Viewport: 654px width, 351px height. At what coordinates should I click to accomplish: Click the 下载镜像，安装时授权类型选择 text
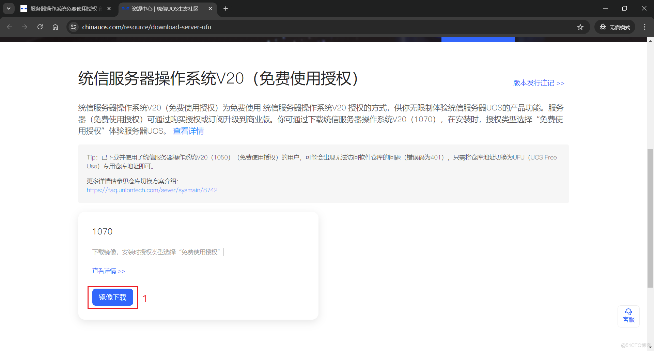(x=156, y=252)
